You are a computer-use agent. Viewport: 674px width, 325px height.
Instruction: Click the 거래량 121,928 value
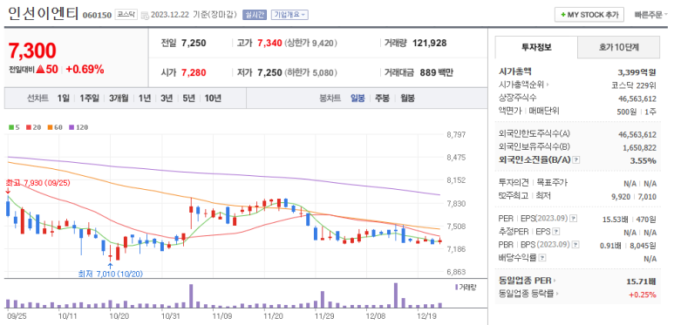(429, 43)
